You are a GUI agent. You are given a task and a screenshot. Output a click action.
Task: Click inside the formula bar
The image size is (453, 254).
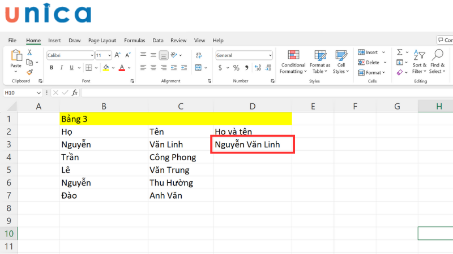[267, 93]
